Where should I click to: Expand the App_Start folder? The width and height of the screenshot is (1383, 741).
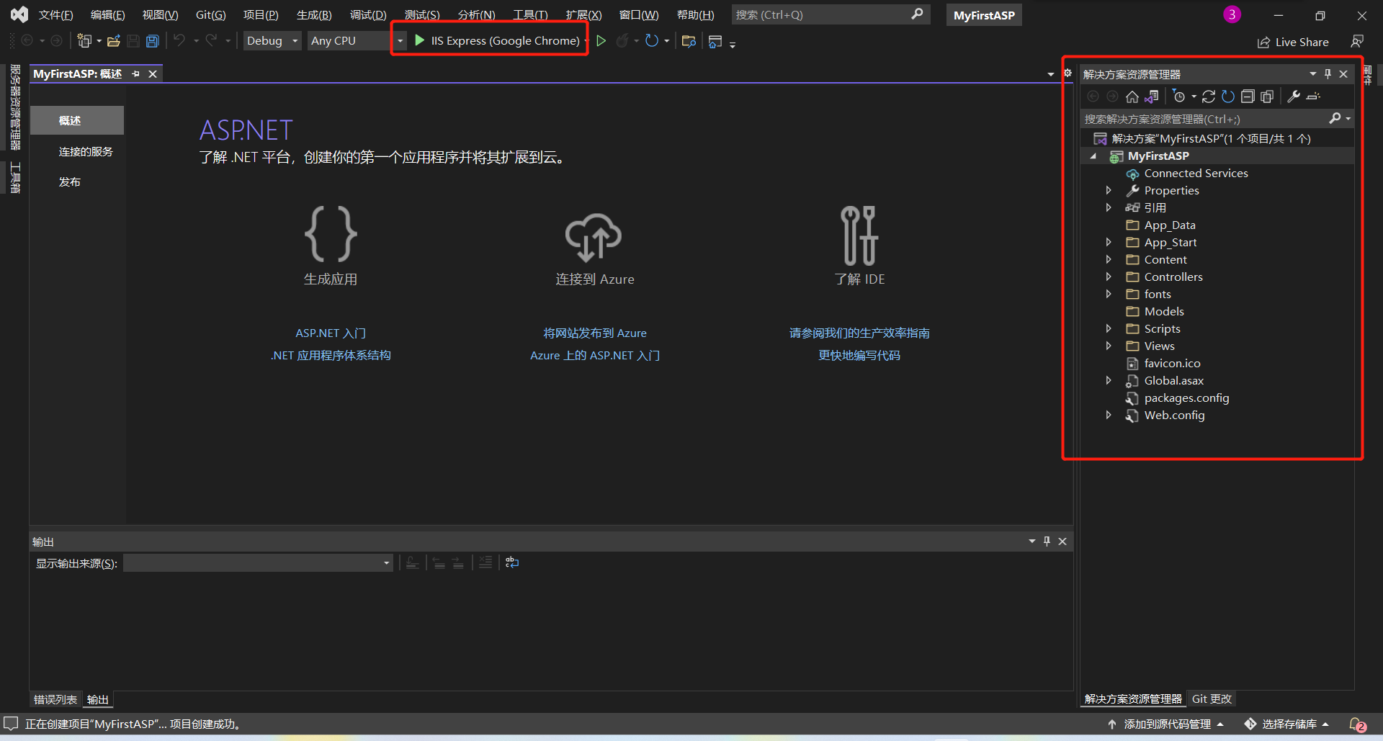[1109, 242]
